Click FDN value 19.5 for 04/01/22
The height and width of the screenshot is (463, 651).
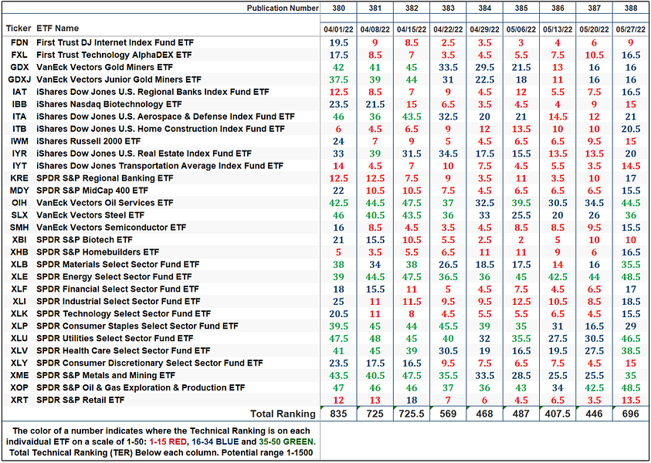(338, 42)
